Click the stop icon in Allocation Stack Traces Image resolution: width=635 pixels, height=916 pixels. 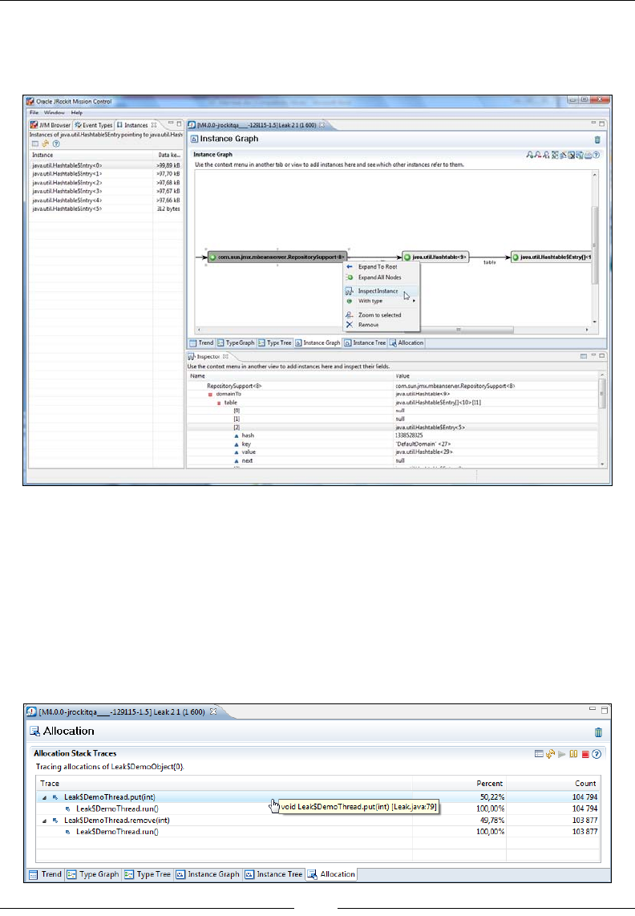click(584, 754)
